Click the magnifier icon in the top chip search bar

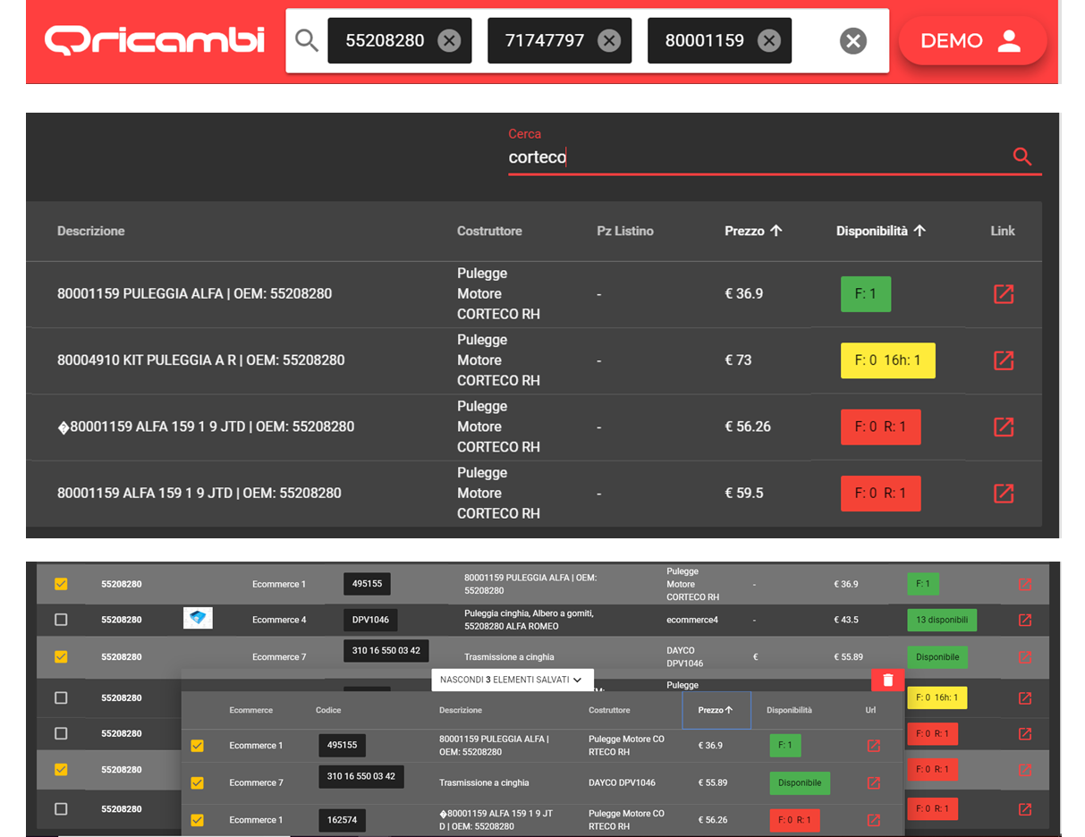click(307, 40)
